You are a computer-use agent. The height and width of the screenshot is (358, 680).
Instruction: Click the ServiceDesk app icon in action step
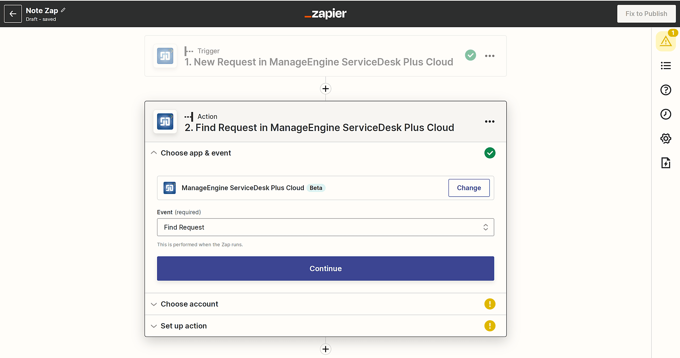(165, 121)
